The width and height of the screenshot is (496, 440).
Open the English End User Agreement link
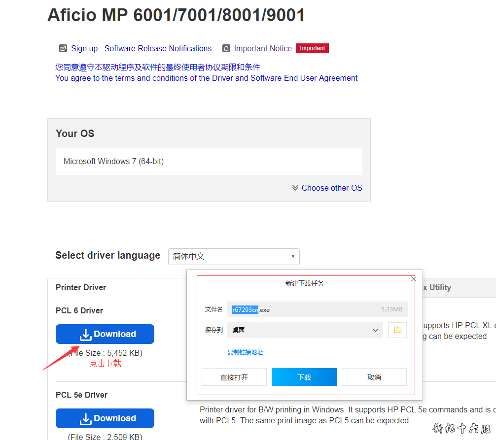(x=206, y=78)
